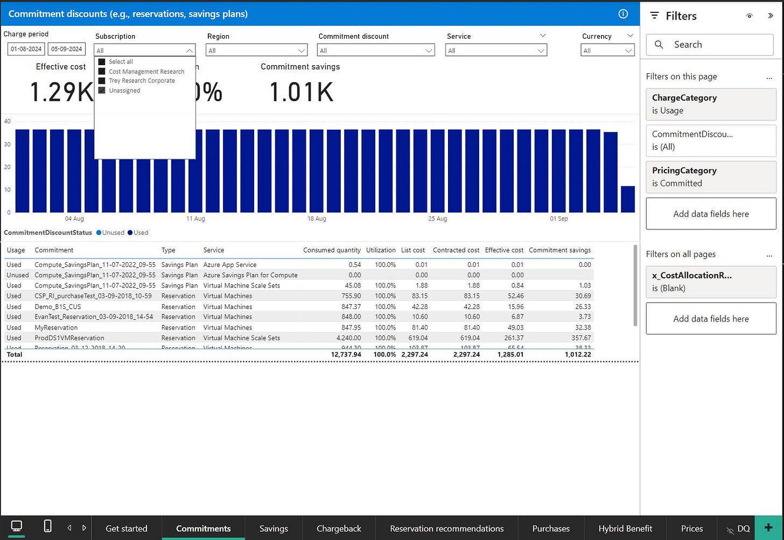Open the Commitment discount dropdown

[376, 51]
